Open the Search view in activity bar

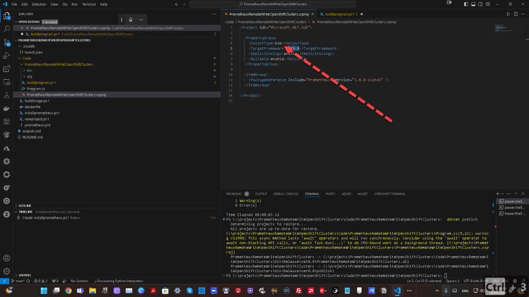tap(6, 29)
